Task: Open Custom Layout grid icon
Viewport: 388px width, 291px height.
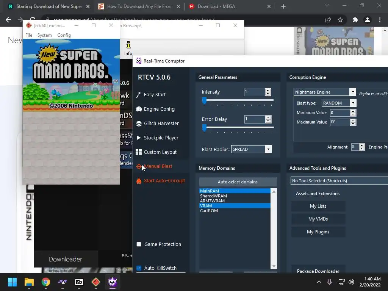Action: (x=139, y=152)
